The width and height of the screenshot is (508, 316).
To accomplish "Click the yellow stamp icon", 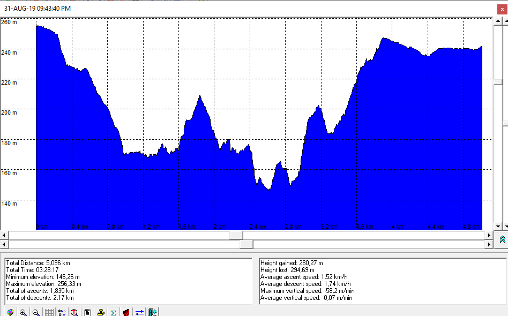I will (100, 312).
